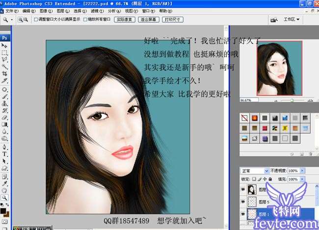Enable 缩放所有窗口 checkbox
This screenshot has height=230, width=319.
[x=85, y=20]
